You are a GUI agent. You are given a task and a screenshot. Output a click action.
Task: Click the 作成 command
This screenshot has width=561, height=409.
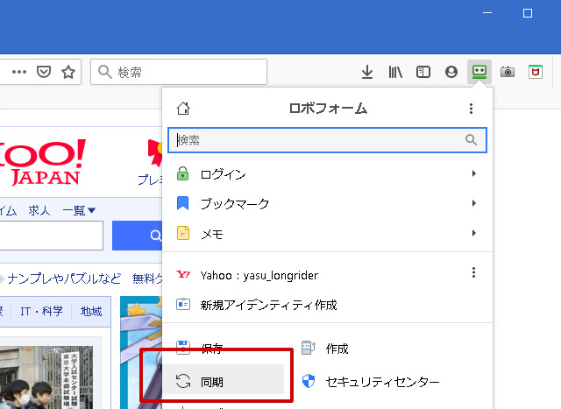pyautogui.click(x=337, y=348)
